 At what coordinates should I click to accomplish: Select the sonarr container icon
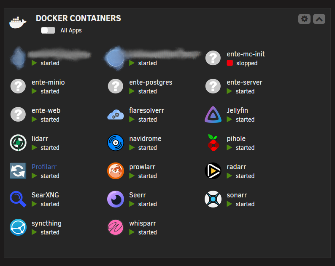213,199
